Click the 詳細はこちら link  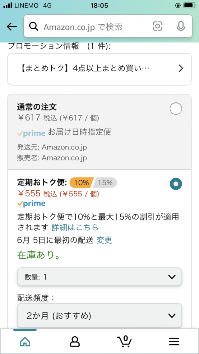[x=75, y=227]
